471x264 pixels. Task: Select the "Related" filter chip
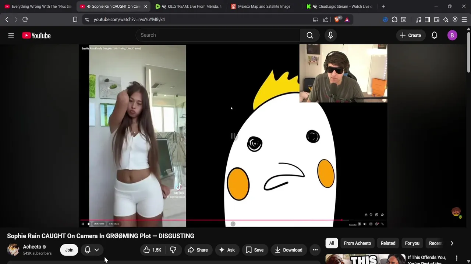click(388, 243)
